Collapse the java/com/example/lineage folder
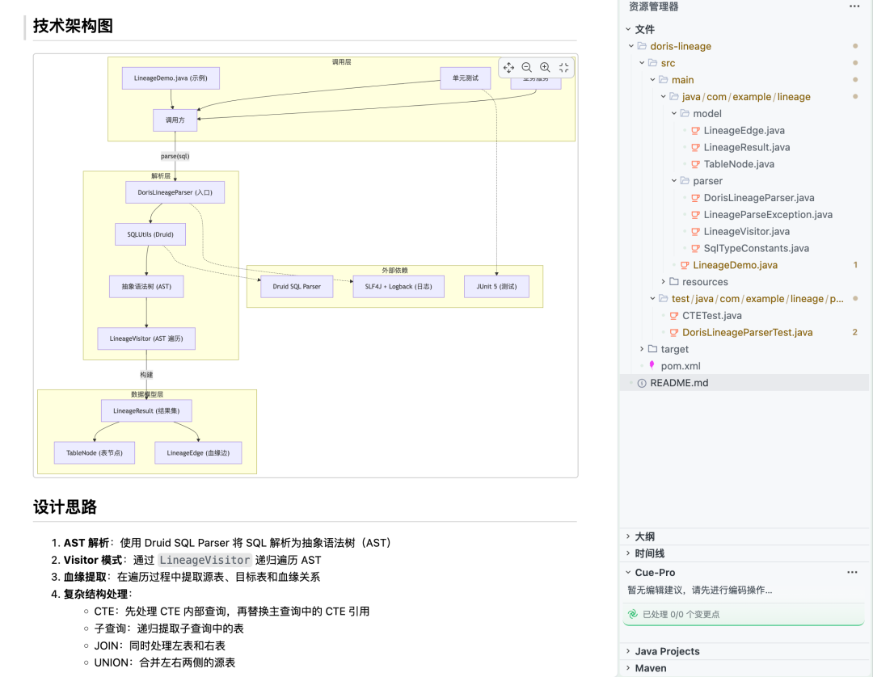The height and width of the screenshot is (677, 873). point(663,97)
